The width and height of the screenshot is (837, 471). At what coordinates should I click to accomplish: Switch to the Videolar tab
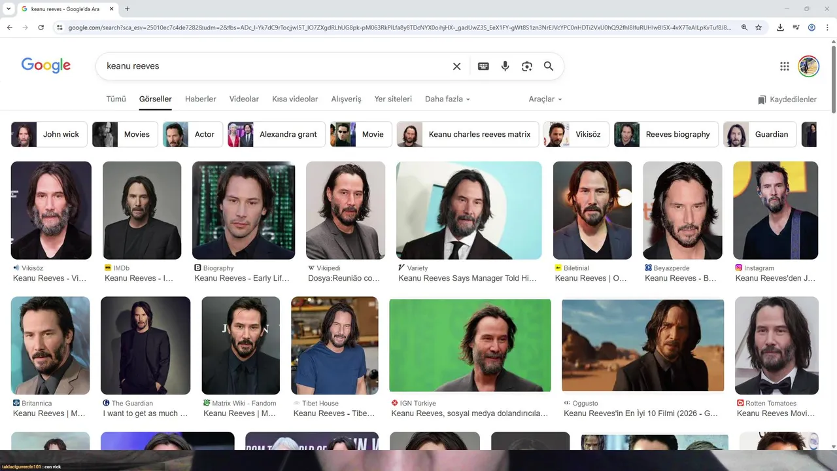244,99
